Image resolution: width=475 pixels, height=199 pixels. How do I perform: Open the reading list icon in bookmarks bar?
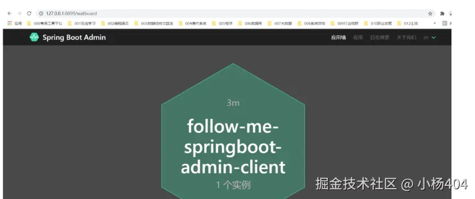coord(445,23)
